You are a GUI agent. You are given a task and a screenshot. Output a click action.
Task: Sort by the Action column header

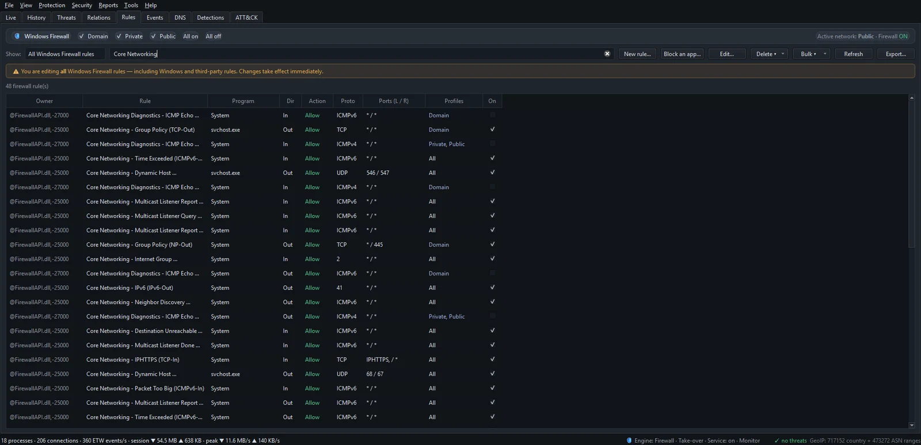coord(317,101)
